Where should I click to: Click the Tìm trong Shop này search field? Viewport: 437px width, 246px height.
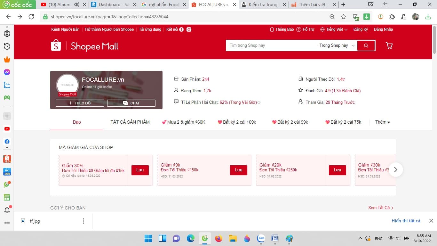[270, 45]
